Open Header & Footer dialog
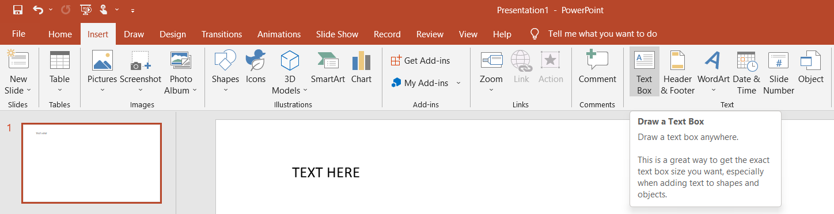 [x=678, y=72]
